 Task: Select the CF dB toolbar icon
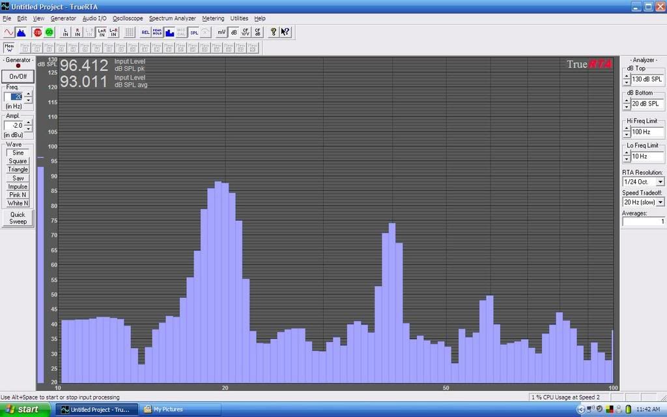pos(257,33)
